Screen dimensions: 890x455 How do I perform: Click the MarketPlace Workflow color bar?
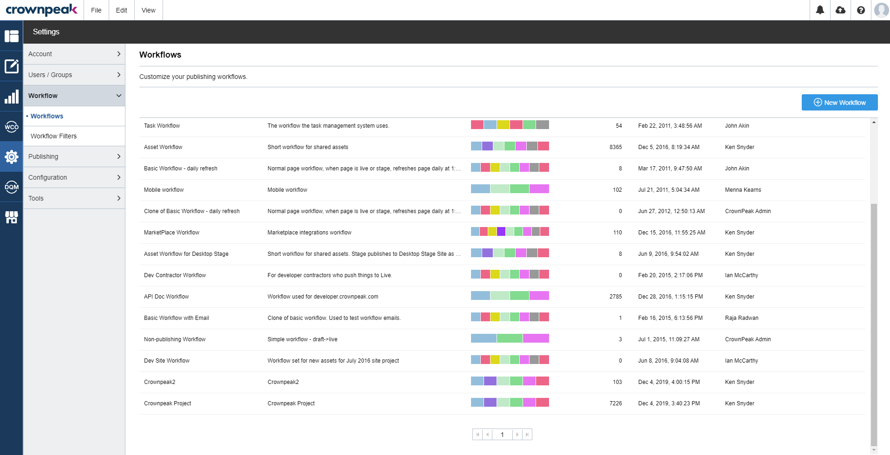coord(510,231)
